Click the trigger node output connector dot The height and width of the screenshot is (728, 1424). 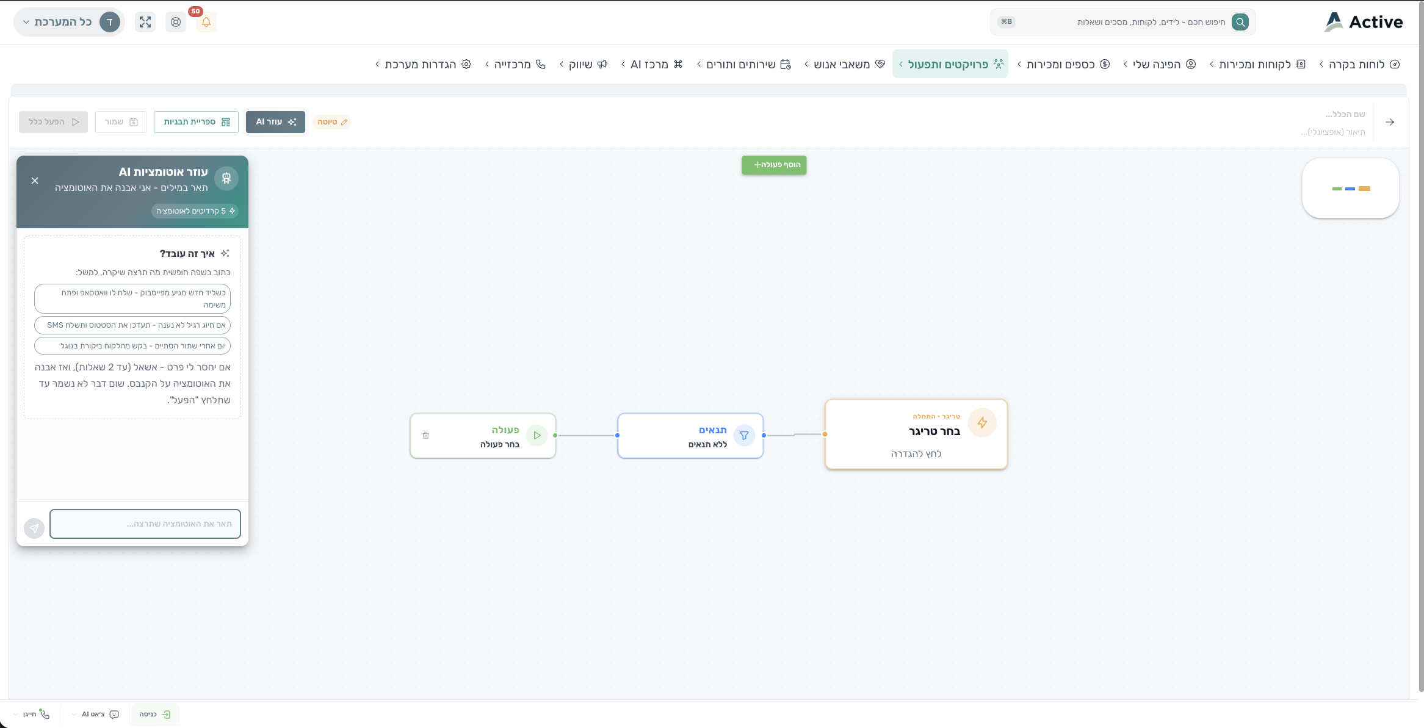click(x=825, y=434)
